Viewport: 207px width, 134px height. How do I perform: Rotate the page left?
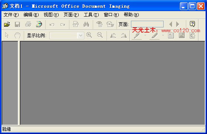(113, 36)
